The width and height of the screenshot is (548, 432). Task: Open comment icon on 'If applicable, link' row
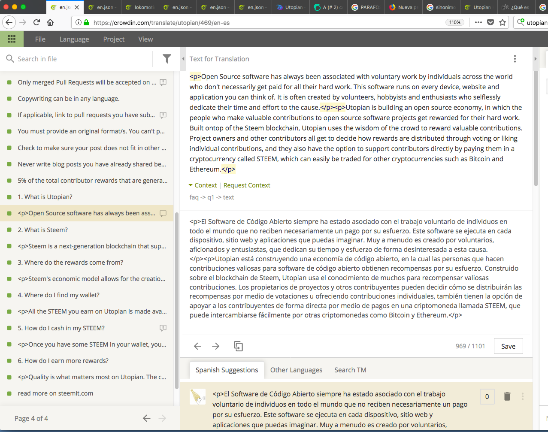click(163, 115)
